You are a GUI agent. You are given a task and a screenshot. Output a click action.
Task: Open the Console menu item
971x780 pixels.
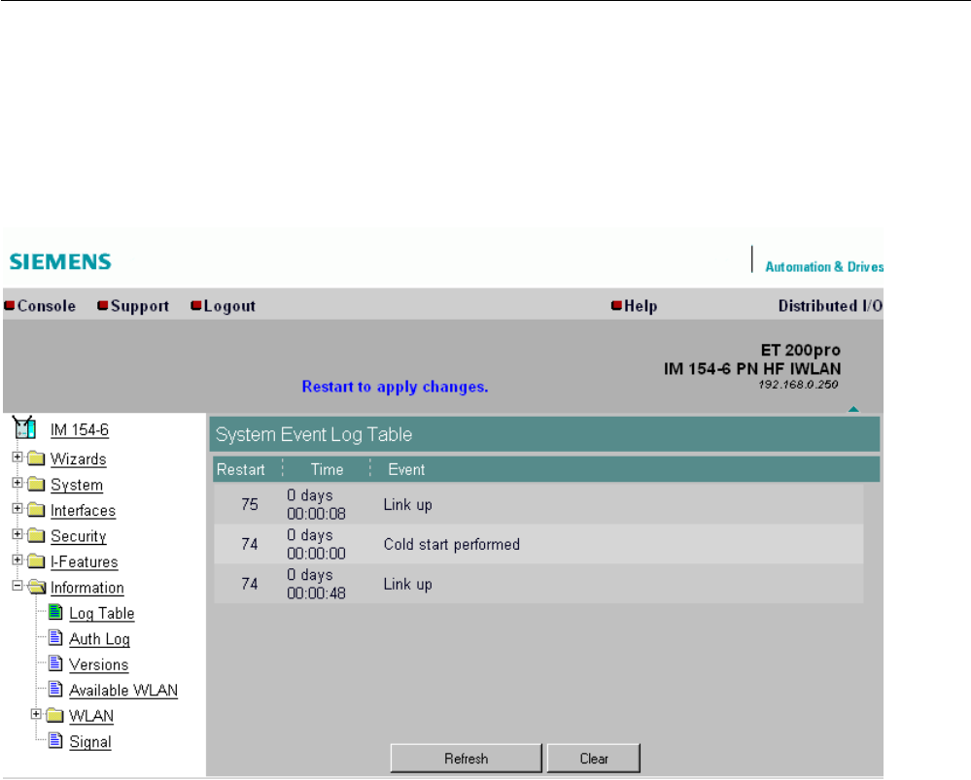(47, 306)
